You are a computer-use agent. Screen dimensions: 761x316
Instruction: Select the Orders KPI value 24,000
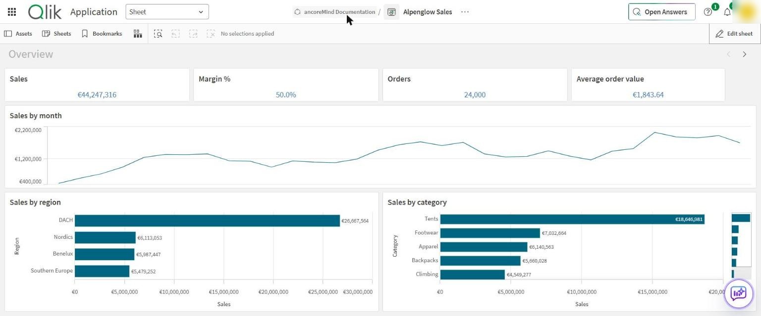click(x=475, y=94)
